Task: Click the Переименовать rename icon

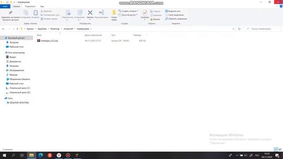Action: pyautogui.click(x=101, y=14)
